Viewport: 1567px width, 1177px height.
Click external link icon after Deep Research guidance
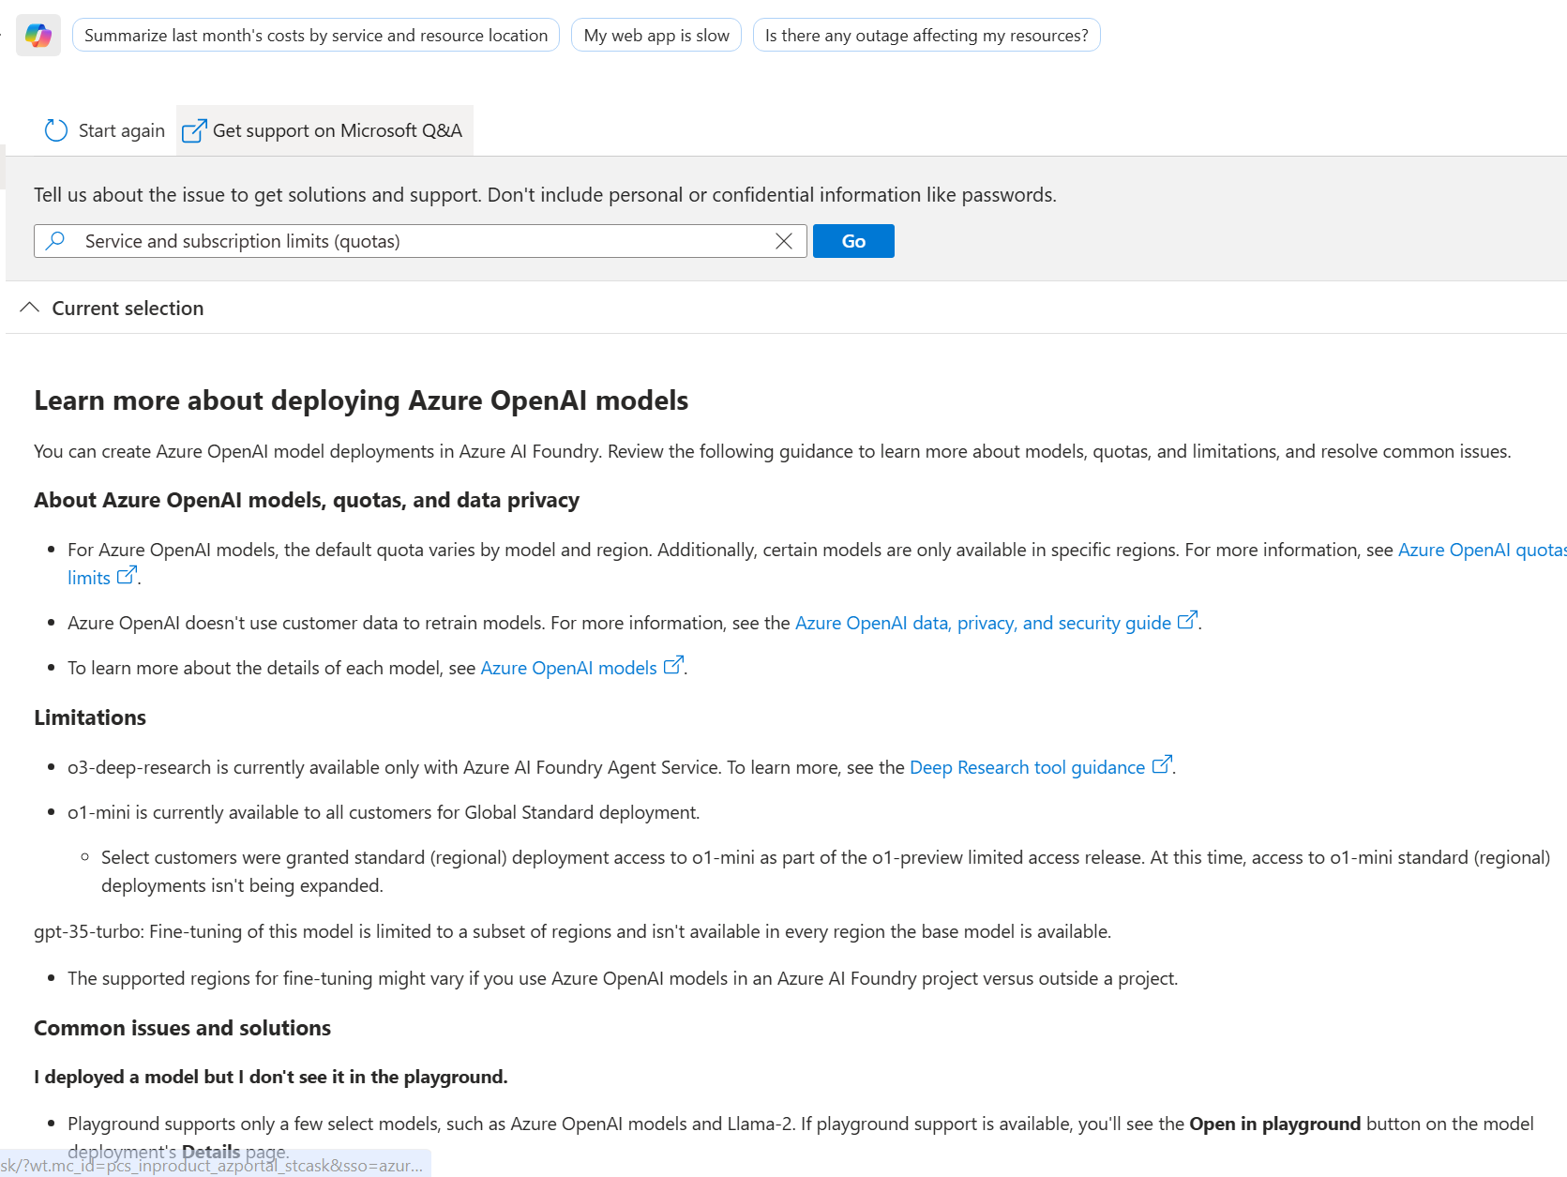[1162, 764]
